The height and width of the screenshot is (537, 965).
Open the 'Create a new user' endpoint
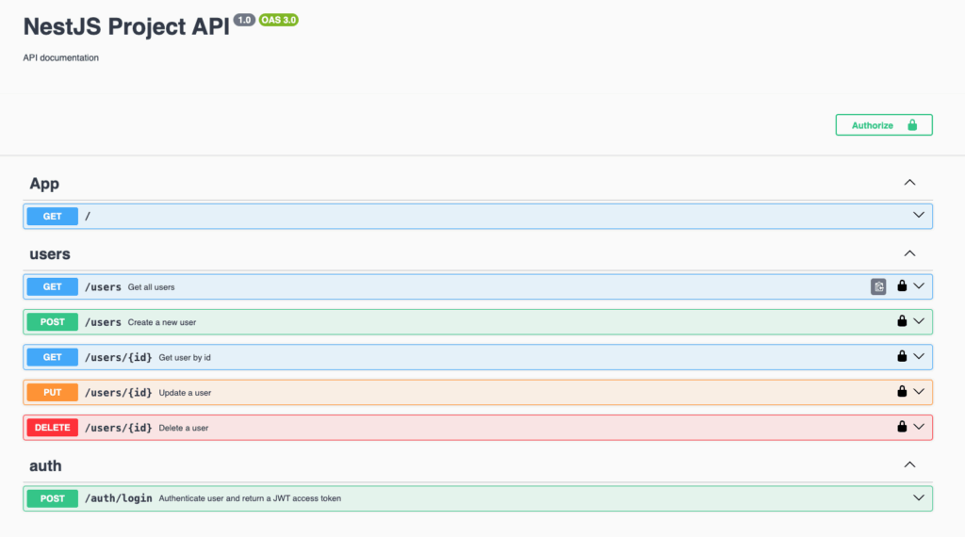(162, 322)
